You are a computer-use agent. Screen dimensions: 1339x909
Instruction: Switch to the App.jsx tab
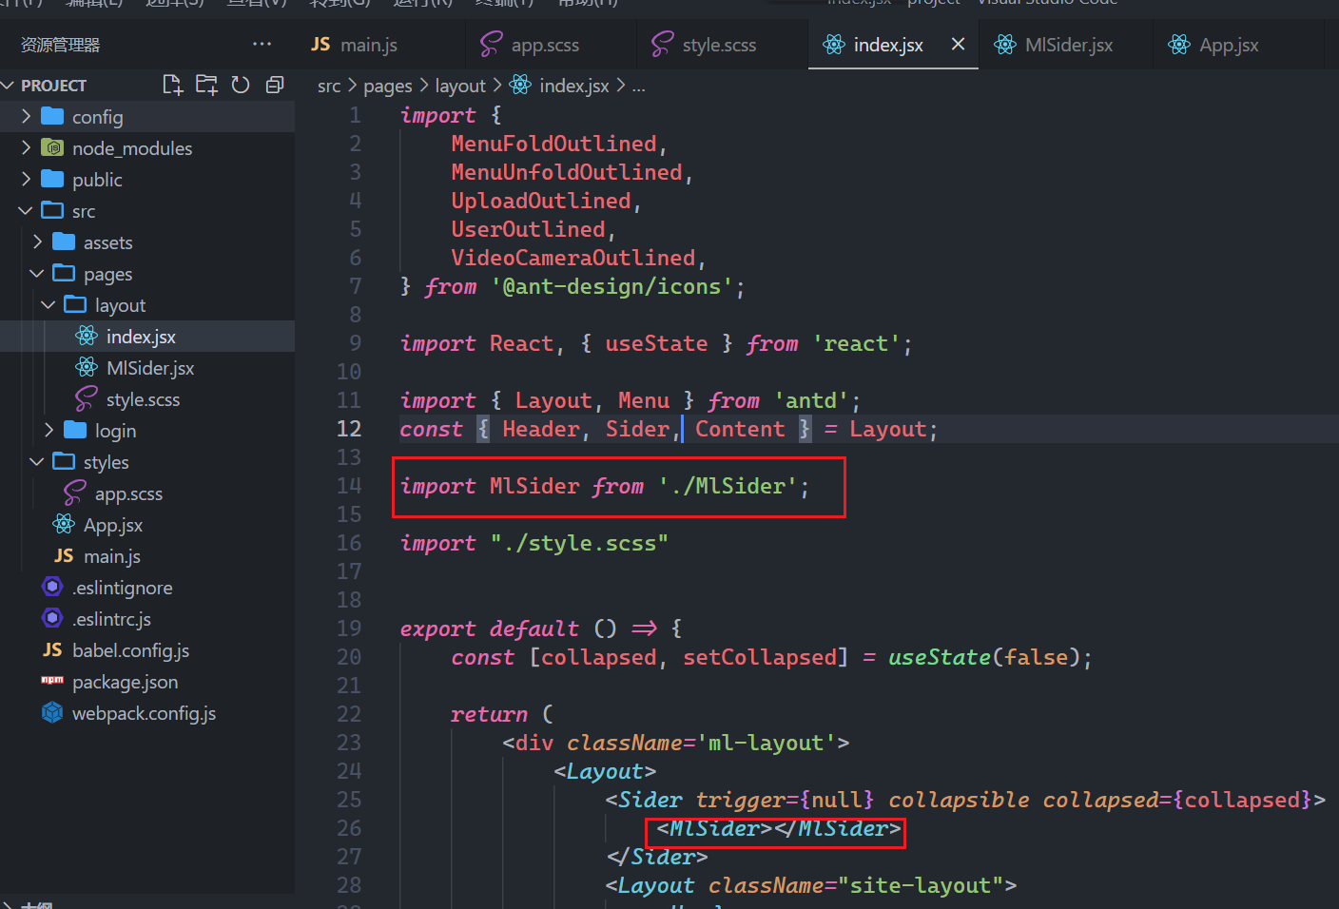click(x=1229, y=45)
